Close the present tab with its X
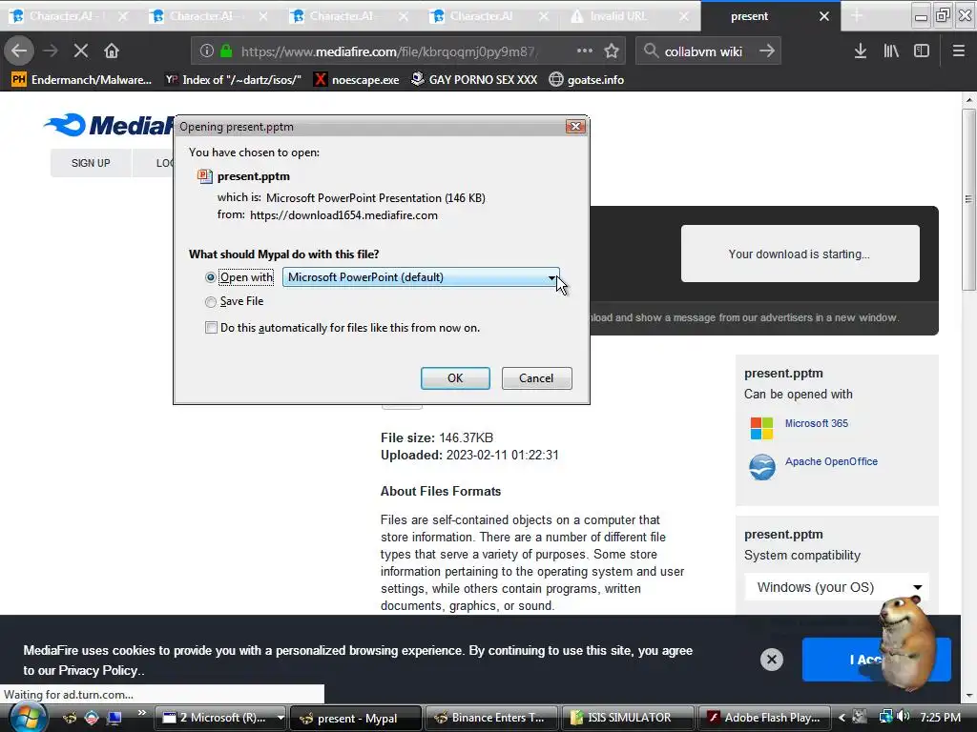Screen dimensions: 977x732 coord(824,16)
